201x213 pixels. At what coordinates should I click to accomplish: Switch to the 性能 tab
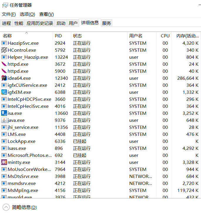coord(19,23)
